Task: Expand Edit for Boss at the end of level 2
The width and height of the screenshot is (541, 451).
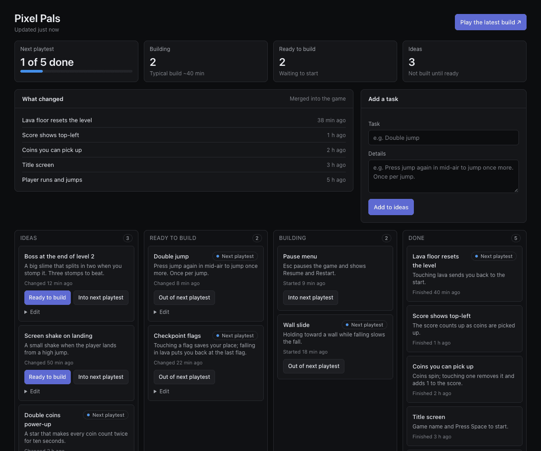Action: click(32, 312)
